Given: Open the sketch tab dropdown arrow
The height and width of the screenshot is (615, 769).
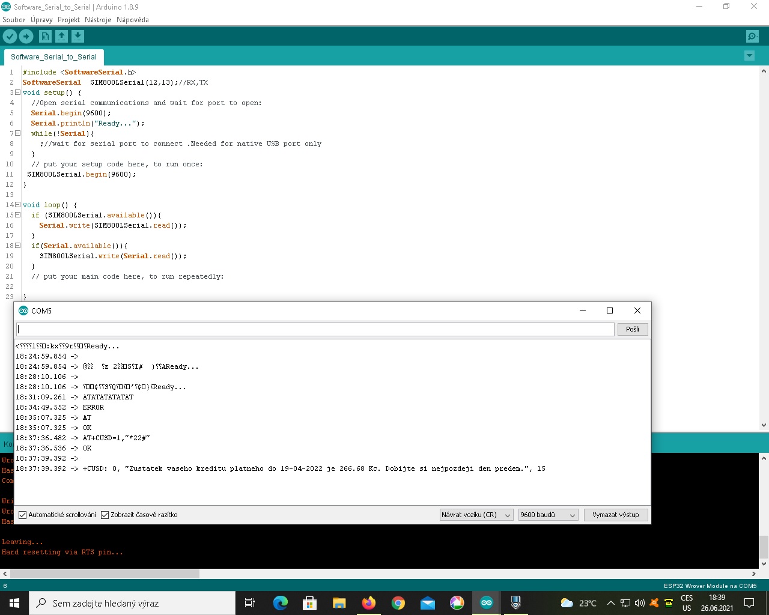Looking at the screenshot, I should [749, 56].
